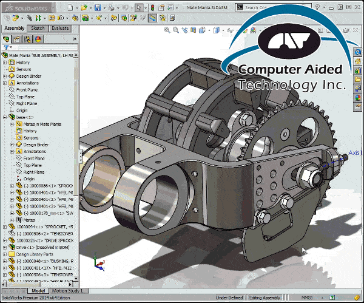Open the Options icon in top toolbar
Viewport: 364px width, 303px height.
[x=170, y=8]
